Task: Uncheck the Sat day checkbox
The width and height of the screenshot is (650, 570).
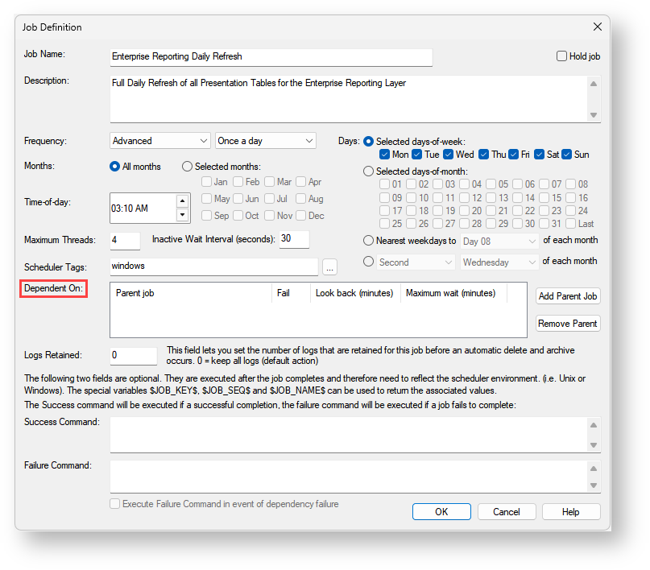Action: (x=540, y=155)
